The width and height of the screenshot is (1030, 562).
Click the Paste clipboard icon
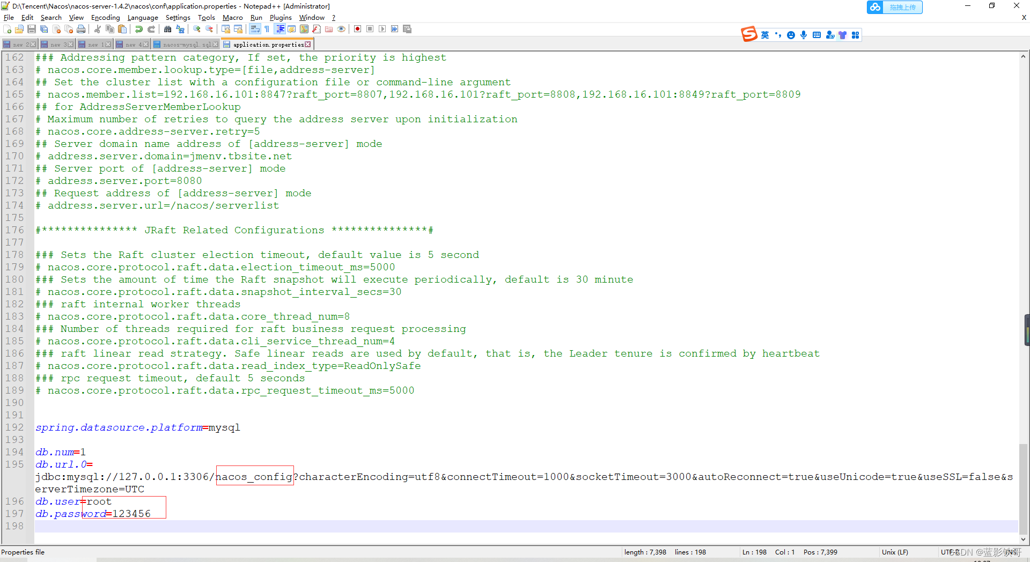point(122,29)
